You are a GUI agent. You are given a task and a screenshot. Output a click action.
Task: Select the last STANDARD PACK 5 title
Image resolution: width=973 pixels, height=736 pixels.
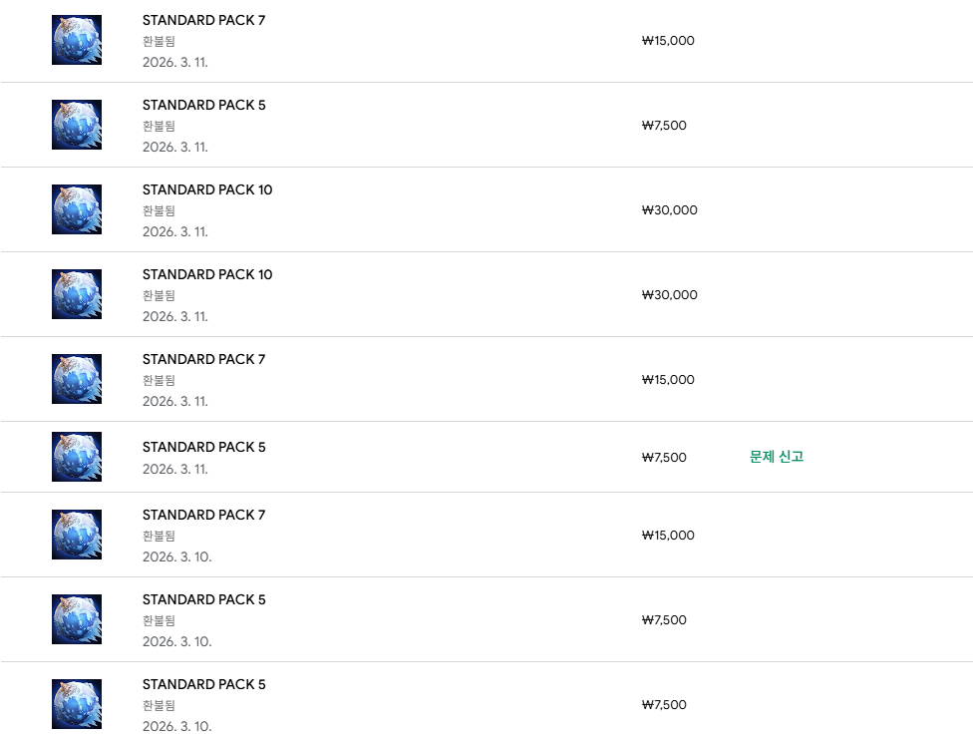(x=203, y=684)
